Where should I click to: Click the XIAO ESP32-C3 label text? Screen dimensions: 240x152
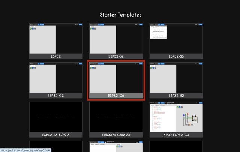(176, 135)
